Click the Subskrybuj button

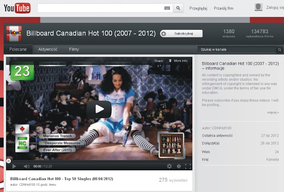[x=181, y=33]
